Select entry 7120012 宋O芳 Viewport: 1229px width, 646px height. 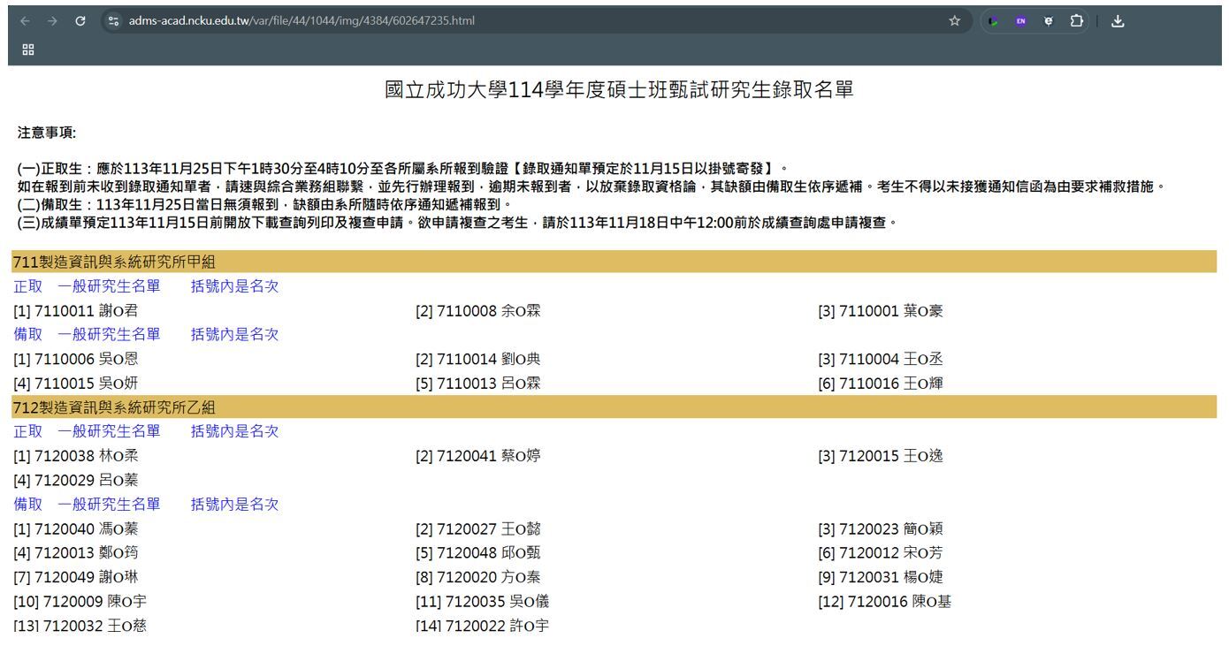(881, 553)
